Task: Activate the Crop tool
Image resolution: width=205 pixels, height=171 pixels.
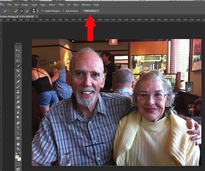Action: point(18,71)
